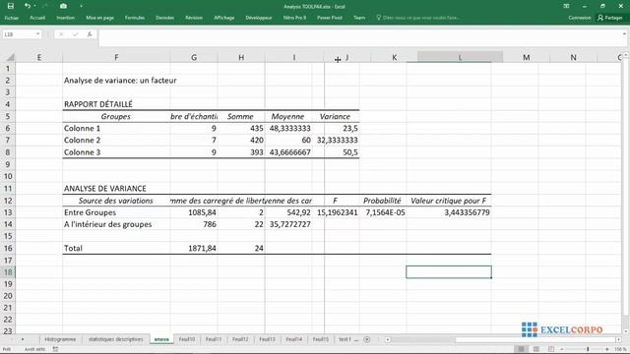Click the Undo arrow icon
The image size is (630, 354).
click(27, 6)
